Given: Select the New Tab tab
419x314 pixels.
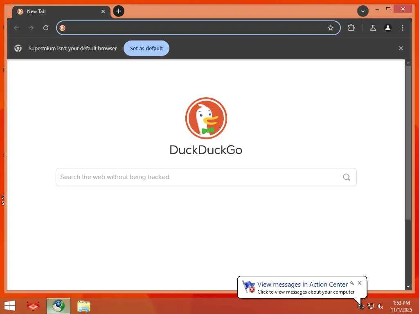Looking at the screenshot, I should (x=61, y=11).
